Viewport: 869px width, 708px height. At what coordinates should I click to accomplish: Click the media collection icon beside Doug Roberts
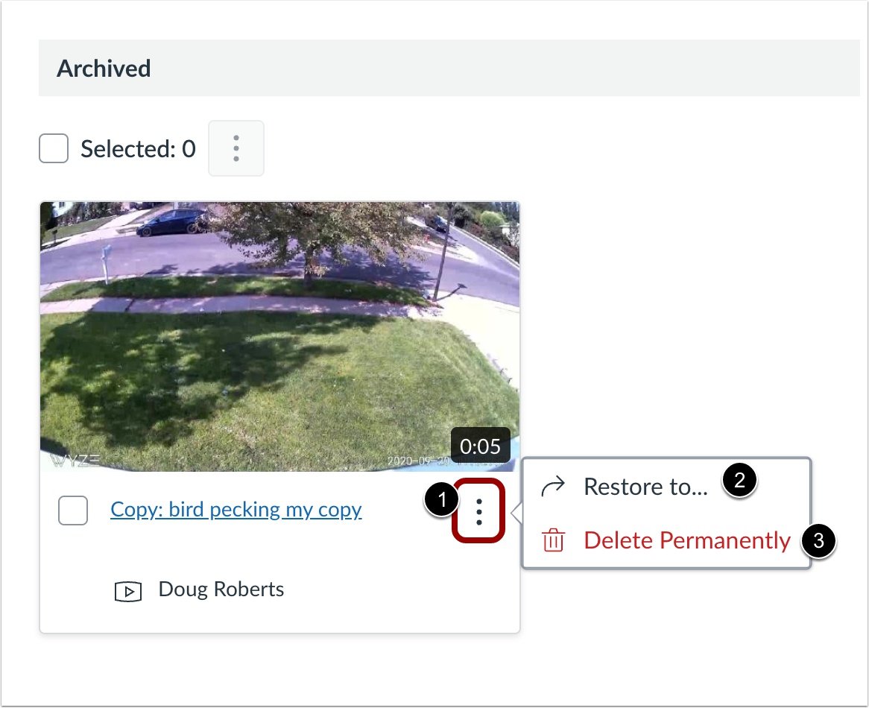(128, 590)
